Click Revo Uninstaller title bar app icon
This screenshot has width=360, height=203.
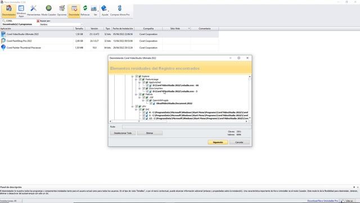[x=2, y=2]
